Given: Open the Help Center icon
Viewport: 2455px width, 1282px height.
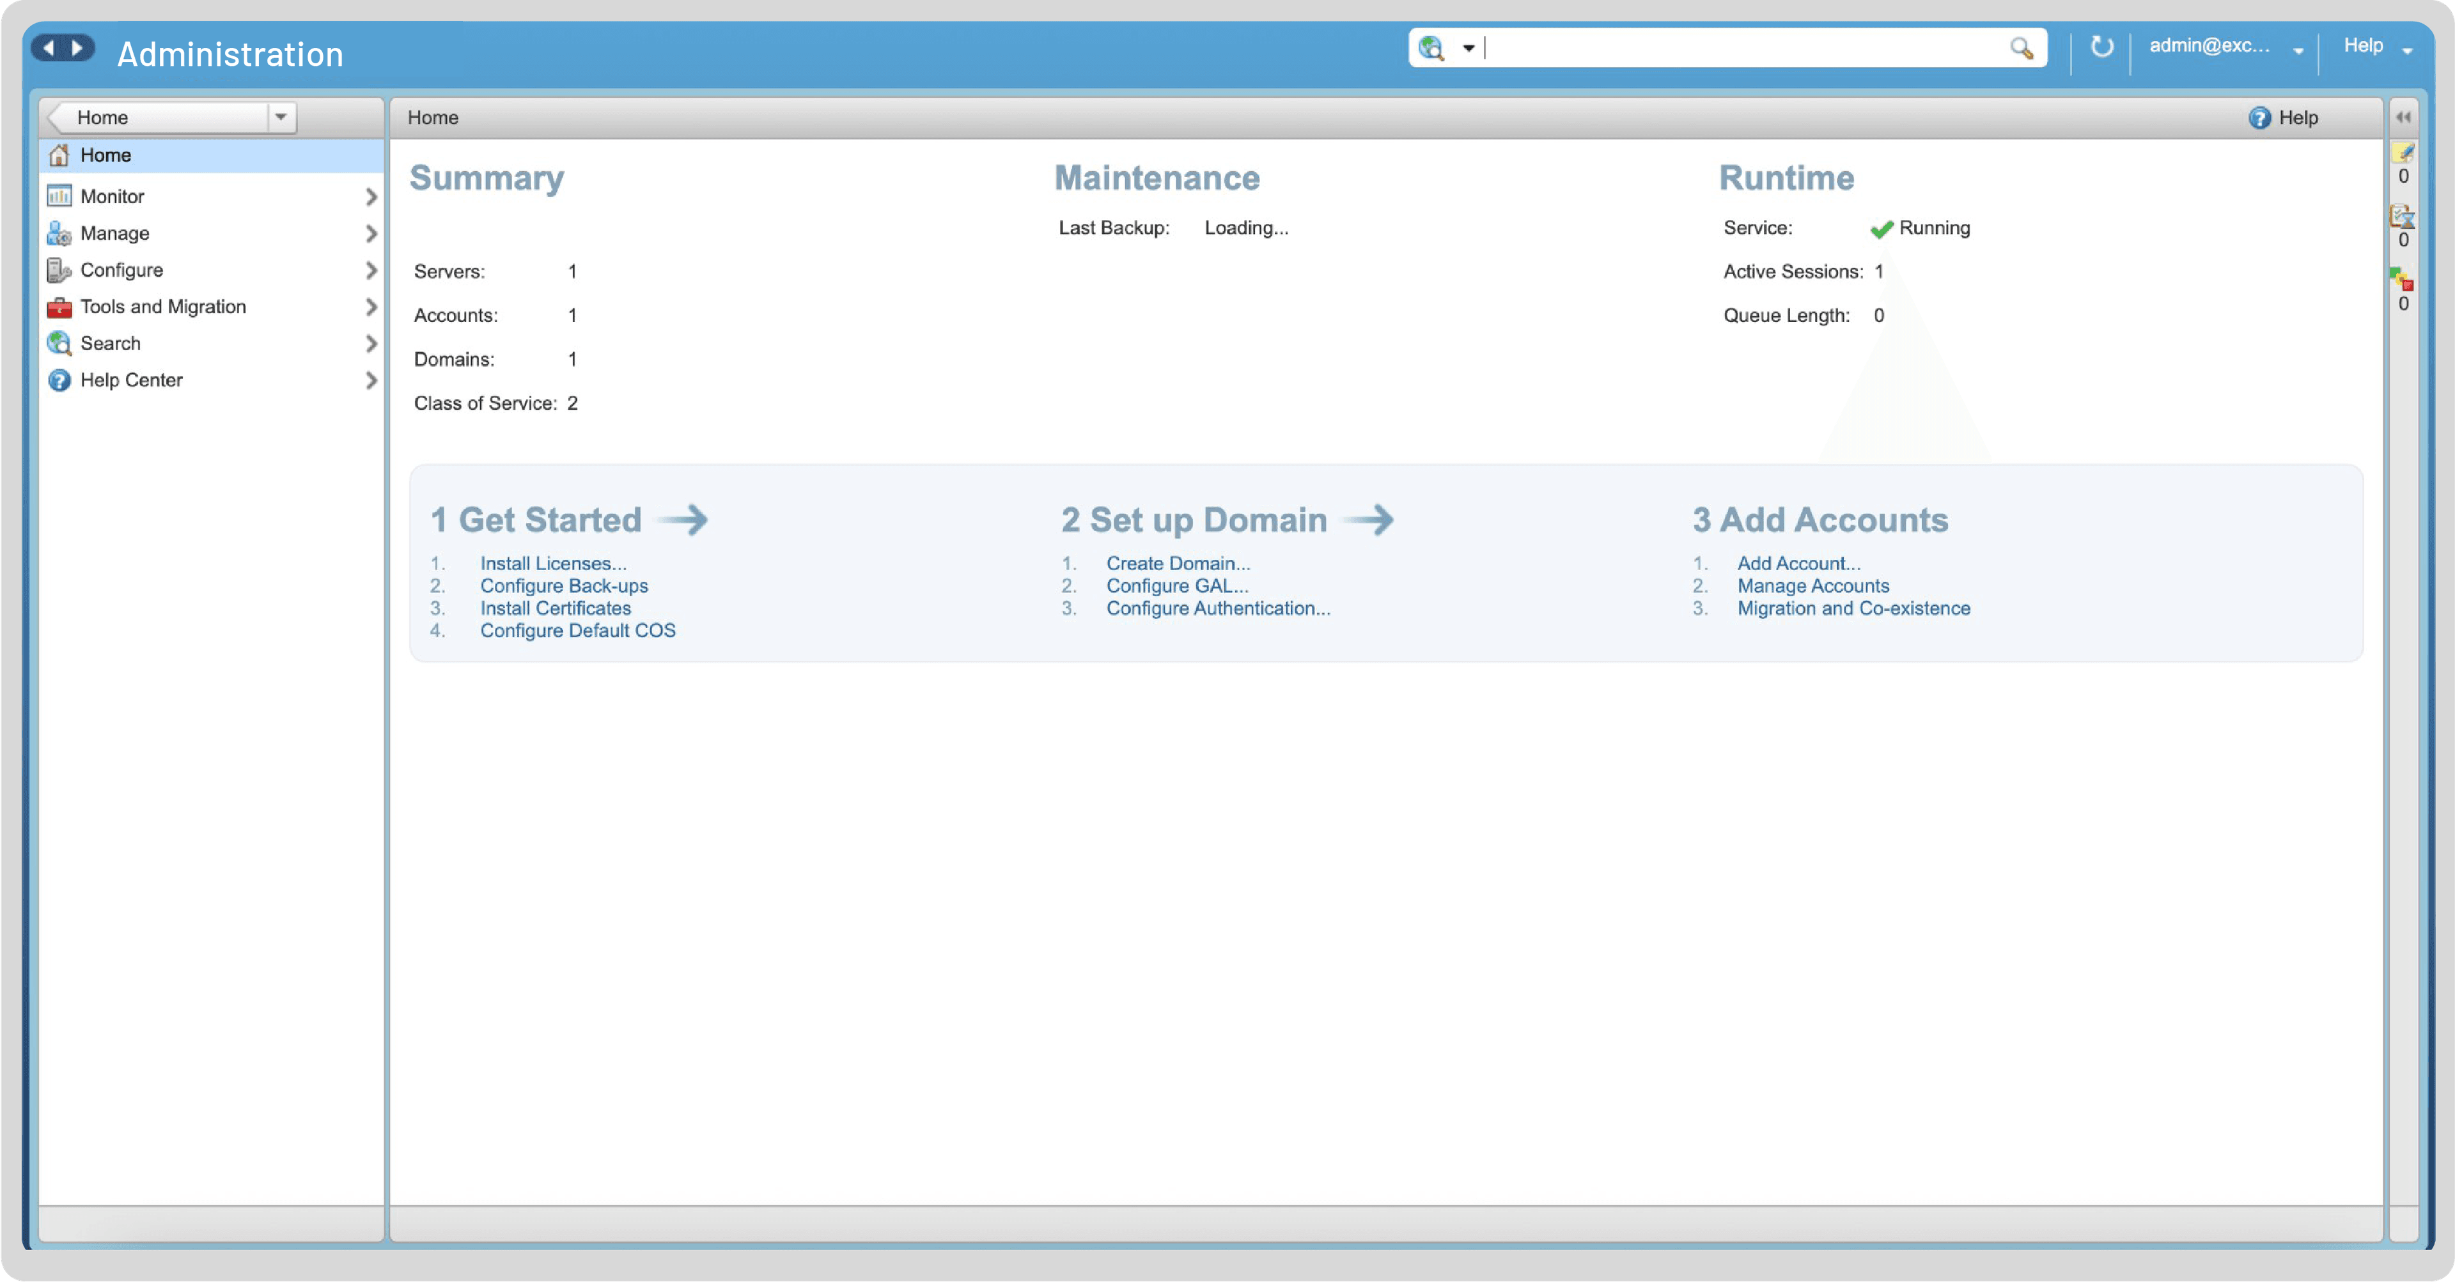Looking at the screenshot, I should tap(58, 379).
